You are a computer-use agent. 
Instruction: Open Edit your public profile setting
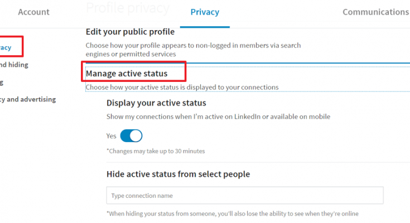pyautogui.click(x=130, y=32)
